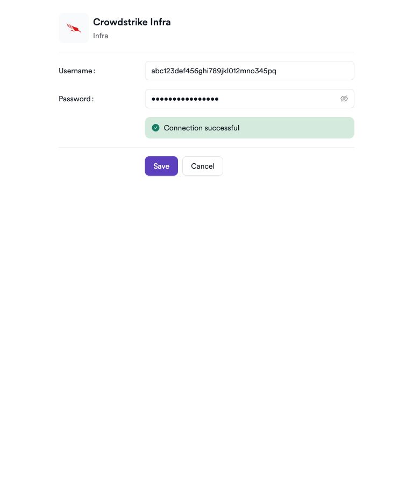Image resolution: width=413 pixels, height=485 pixels.
Task: Click the checkmark badge beside Connection successful
Action: (156, 128)
